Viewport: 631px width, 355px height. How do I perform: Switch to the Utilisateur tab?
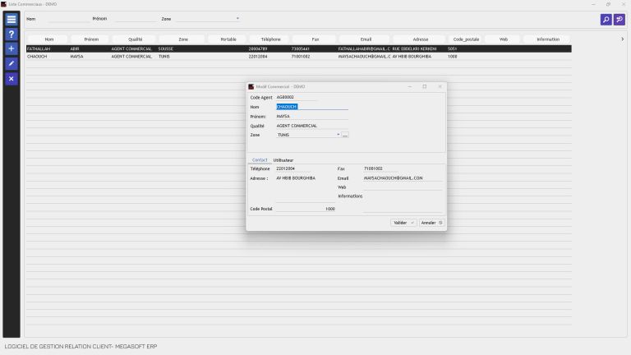[x=283, y=159]
